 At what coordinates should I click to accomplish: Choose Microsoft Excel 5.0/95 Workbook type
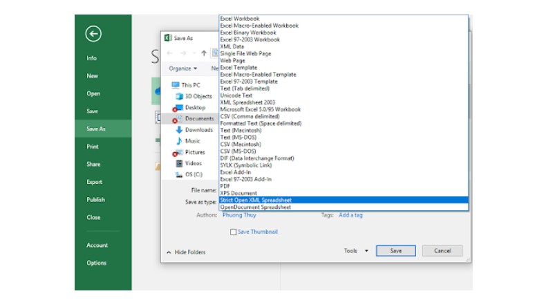click(344, 109)
